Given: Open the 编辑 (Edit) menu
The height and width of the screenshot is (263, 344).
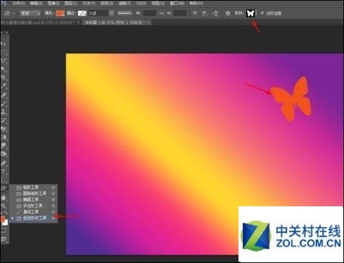Looking at the screenshot, I should click(36, 3).
